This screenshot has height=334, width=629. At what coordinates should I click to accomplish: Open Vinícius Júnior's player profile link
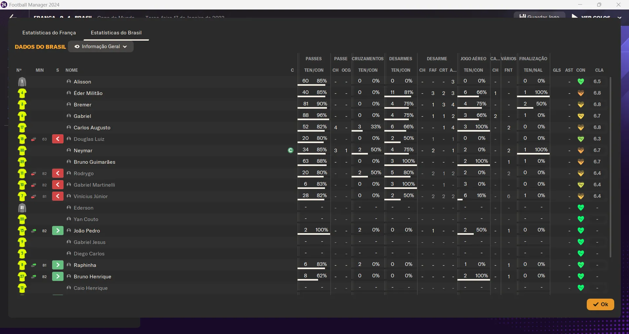pos(91,196)
